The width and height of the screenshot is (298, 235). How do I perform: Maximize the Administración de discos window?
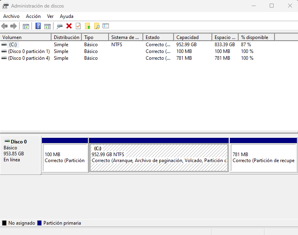(272, 6)
